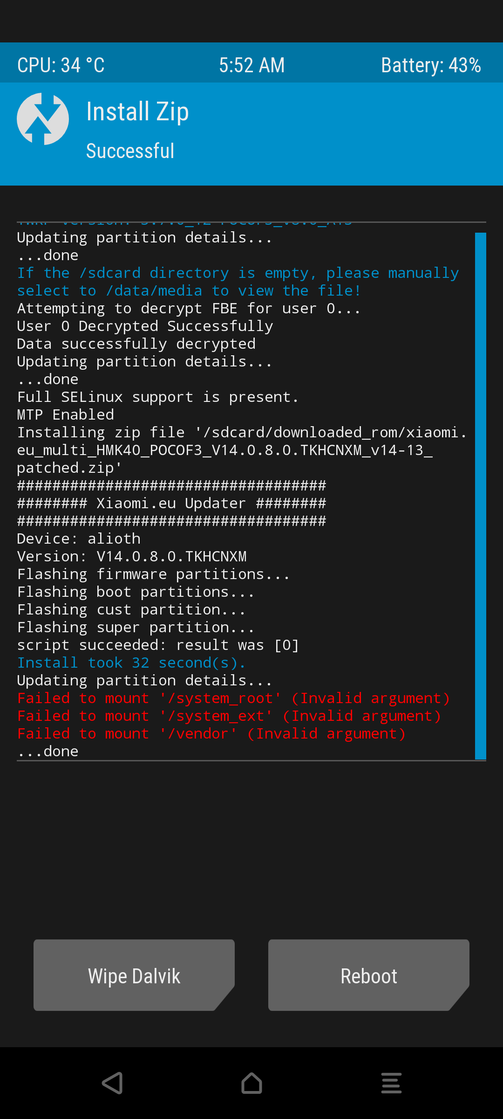Select the Install Zip title
The height and width of the screenshot is (1119, 503).
pos(138,112)
